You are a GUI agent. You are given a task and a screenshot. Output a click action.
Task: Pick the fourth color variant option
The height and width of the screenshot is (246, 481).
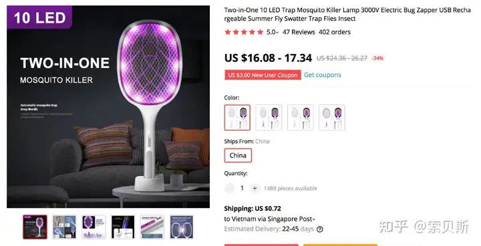(x=332, y=117)
